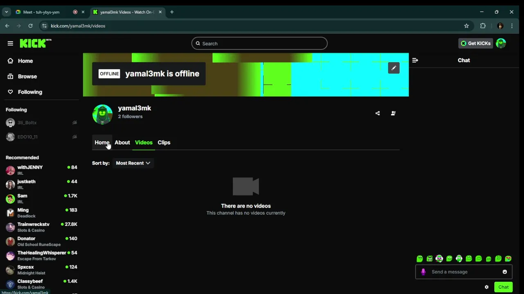Open recommended channel Donator
This screenshot has width=524, height=294.
click(41, 242)
